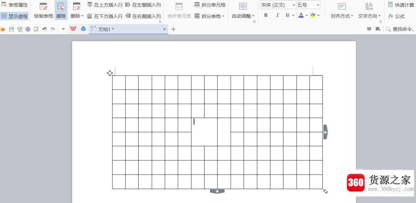Open the auto-fit group dialog launcher
The image size is (416, 203).
tap(254, 22)
